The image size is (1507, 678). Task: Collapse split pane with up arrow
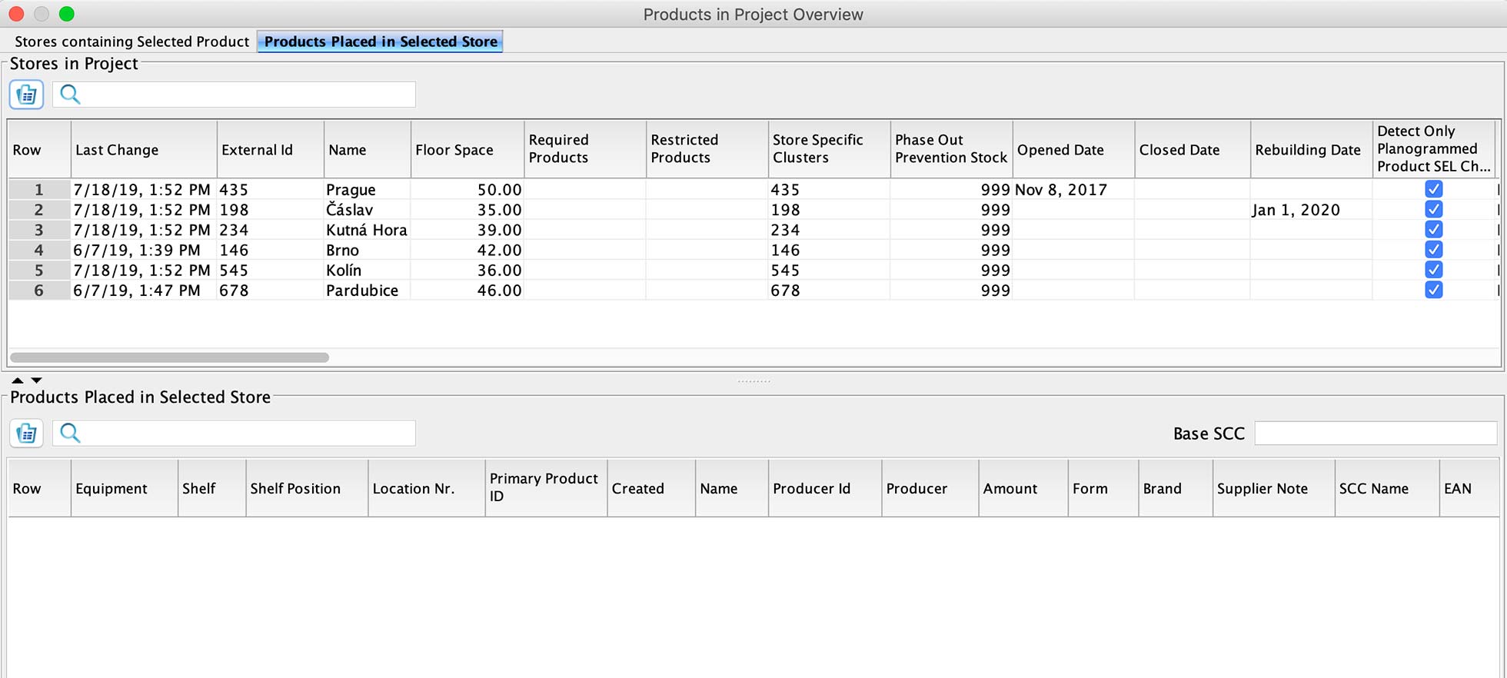pyautogui.click(x=17, y=381)
